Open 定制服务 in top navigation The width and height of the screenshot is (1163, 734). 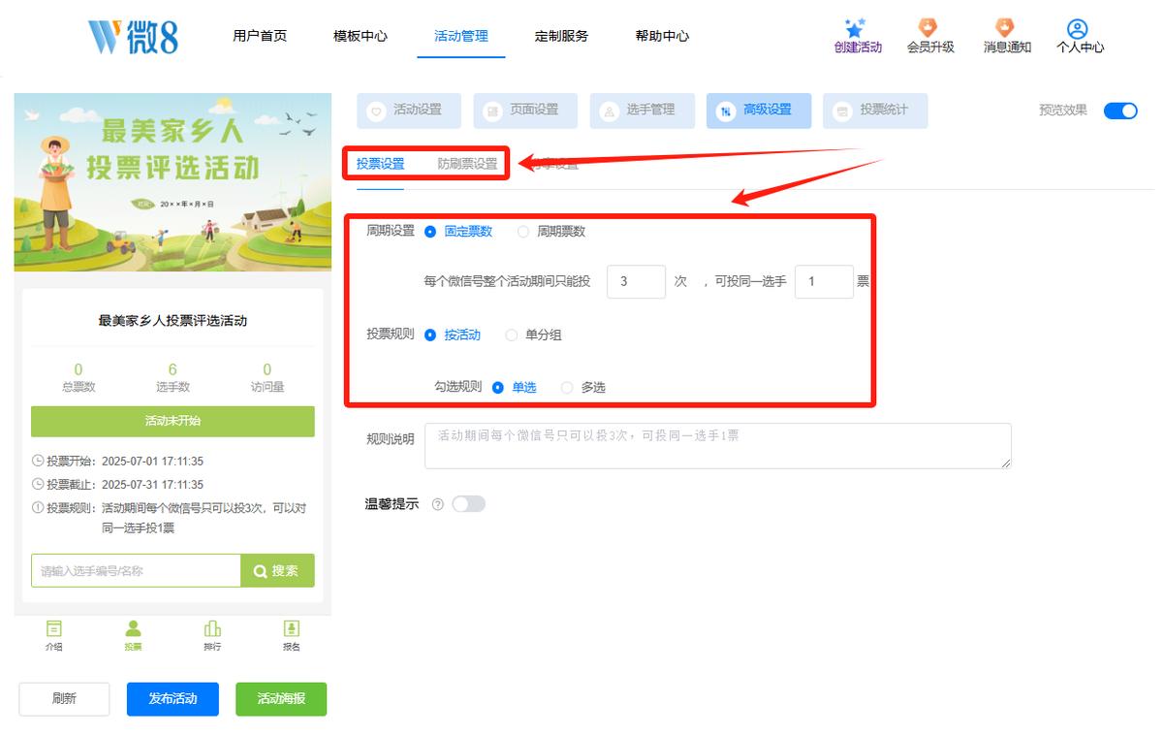click(x=561, y=36)
